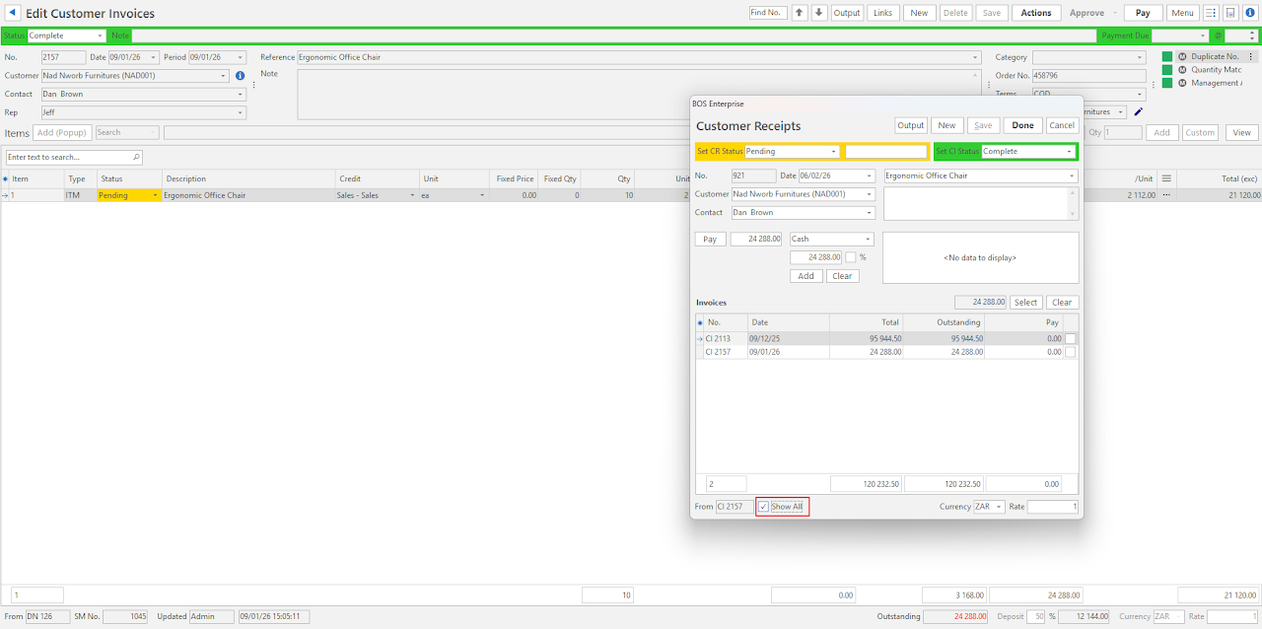Image resolution: width=1262 pixels, height=629 pixels.
Task: Click Done in Customer Receipts dialog
Action: [x=1022, y=125]
